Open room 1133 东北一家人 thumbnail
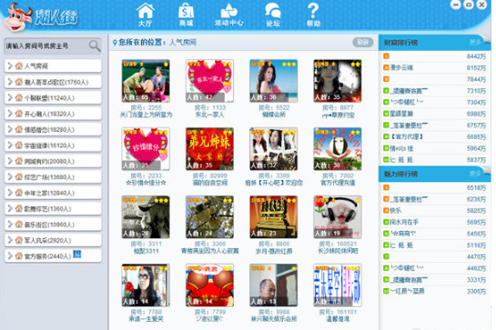 (209, 81)
